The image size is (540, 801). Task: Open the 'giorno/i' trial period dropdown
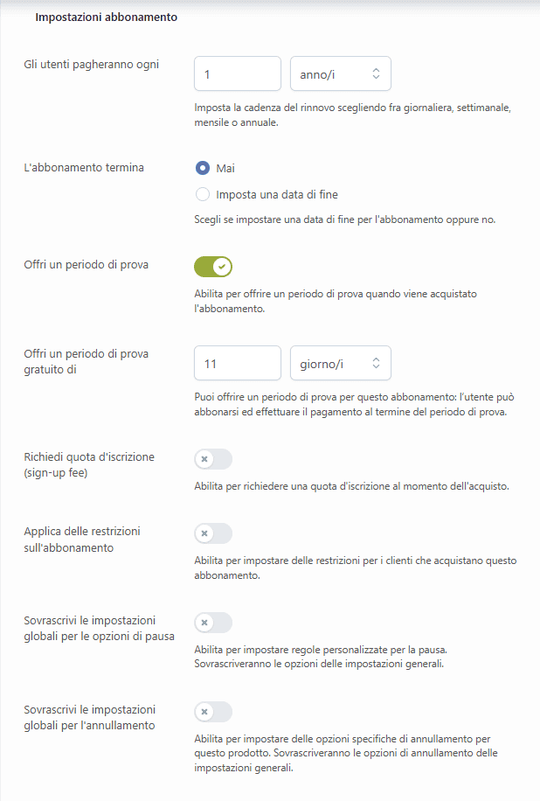click(x=341, y=363)
